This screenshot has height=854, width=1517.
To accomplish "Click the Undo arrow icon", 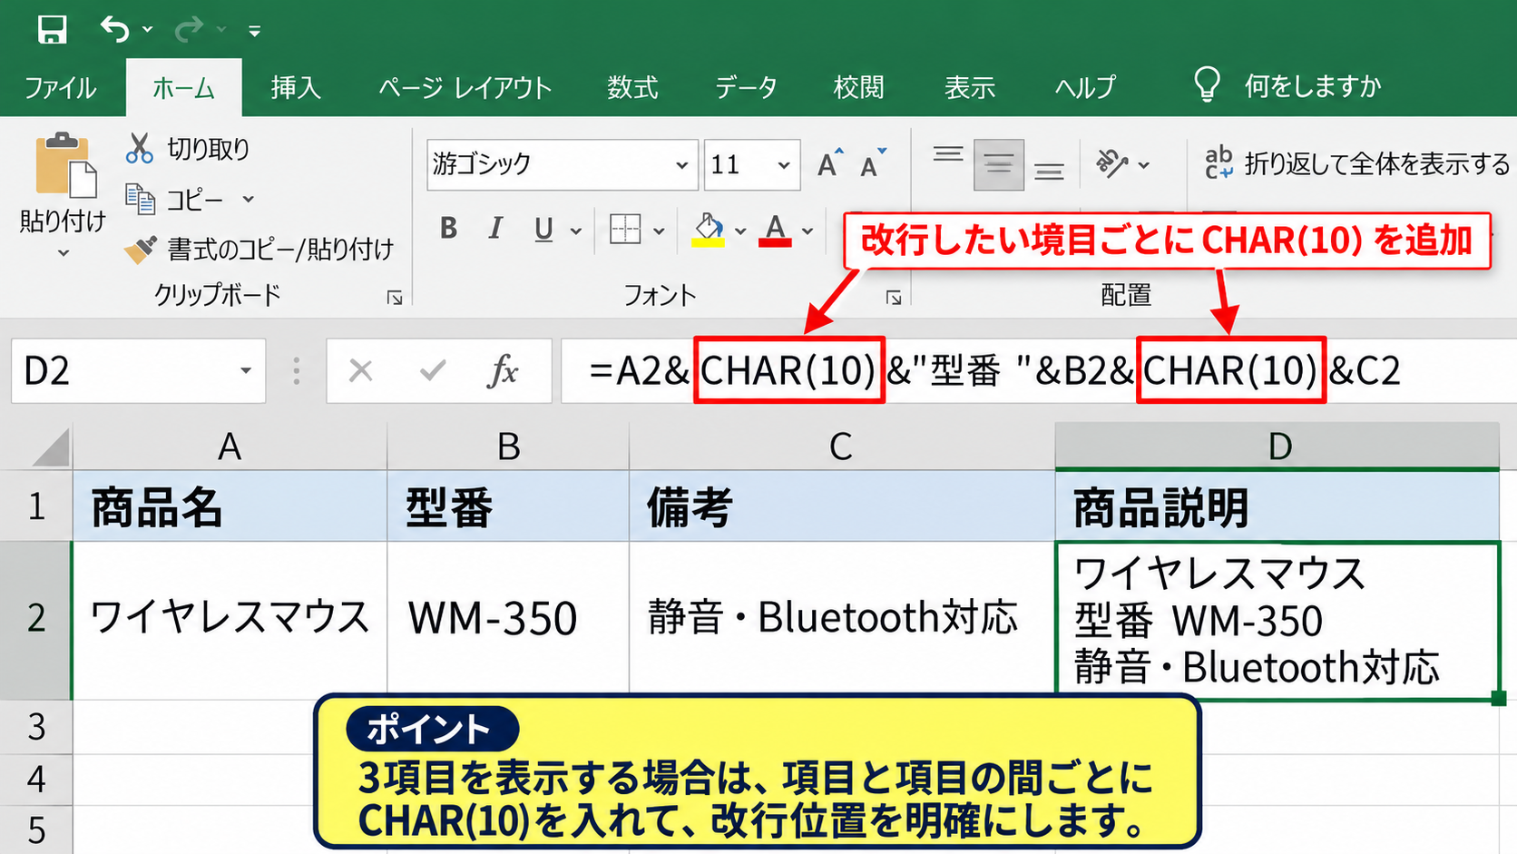I will pyautogui.click(x=115, y=29).
